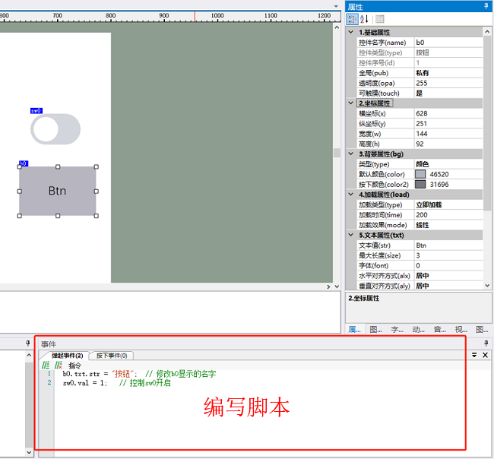Click properties panel scroll down arrow
This screenshot has height=459, width=494.
click(x=487, y=286)
